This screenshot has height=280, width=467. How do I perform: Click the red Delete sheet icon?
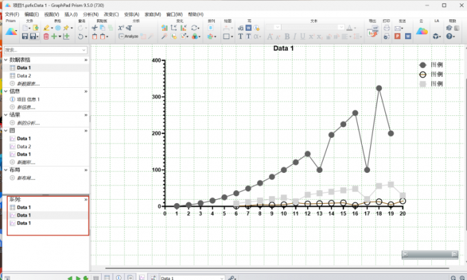click(x=45, y=36)
